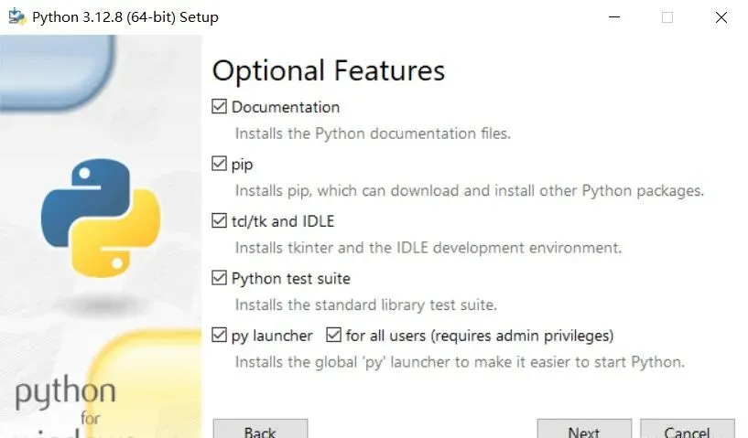Cancel the Python installation
The image size is (748, 438).
tap(687, 431)
